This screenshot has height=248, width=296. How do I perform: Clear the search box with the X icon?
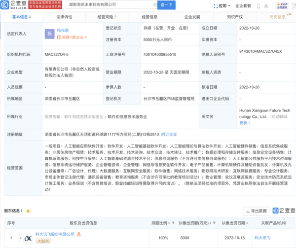(x=155, y=5)
